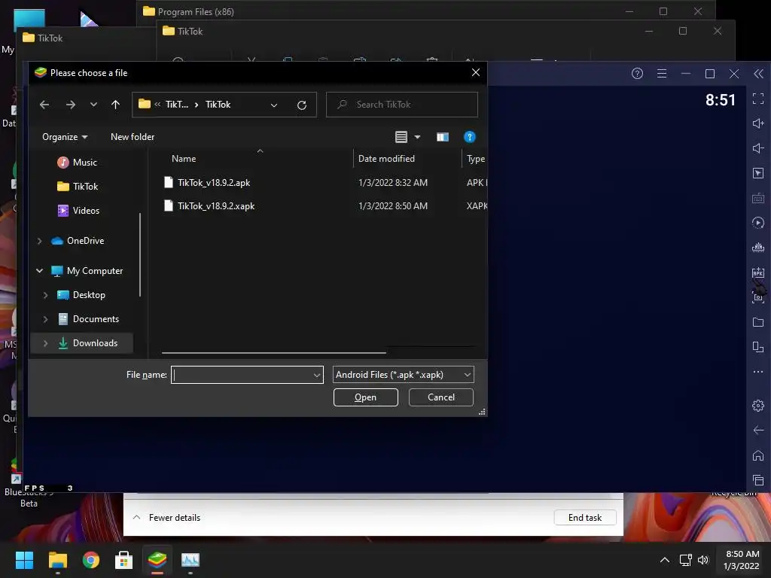Collapse BlueStacks sidebar with double arrow
The width and height of the screenshot is (771, 578).
coord(758,74)
